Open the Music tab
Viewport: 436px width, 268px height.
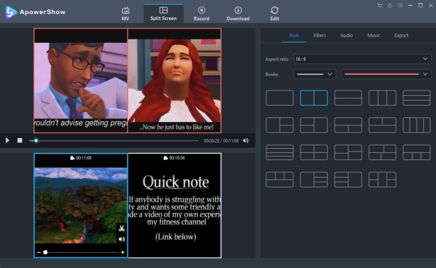(x=374, y=36)
